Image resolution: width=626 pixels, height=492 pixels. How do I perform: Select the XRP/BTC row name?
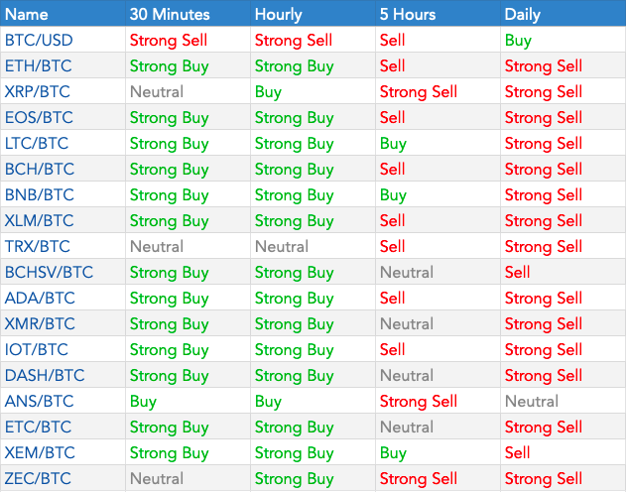coord(39,92)
